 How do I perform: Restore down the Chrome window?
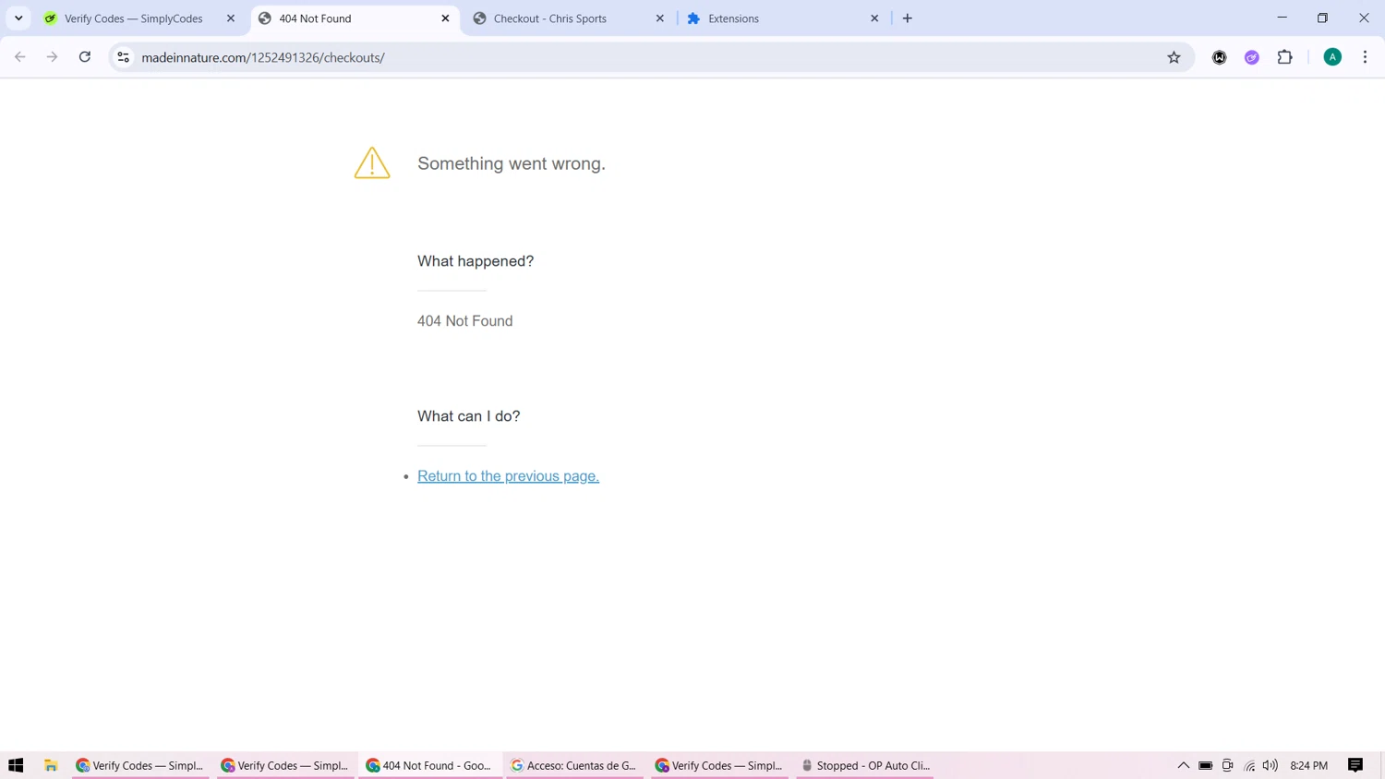point(1322,18)
